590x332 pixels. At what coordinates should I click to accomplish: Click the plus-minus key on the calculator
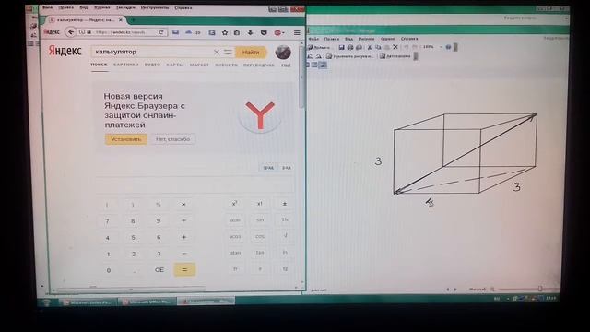pos(285,204)
